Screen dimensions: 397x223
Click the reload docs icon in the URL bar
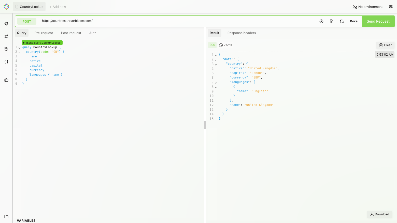pos(342,21)
